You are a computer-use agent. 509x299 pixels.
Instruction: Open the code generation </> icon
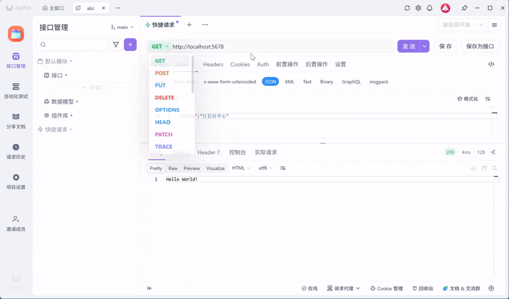tap(491, 64)
